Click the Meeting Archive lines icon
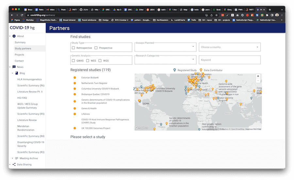The width and height of the screenshot is (294, 180). 17,158
